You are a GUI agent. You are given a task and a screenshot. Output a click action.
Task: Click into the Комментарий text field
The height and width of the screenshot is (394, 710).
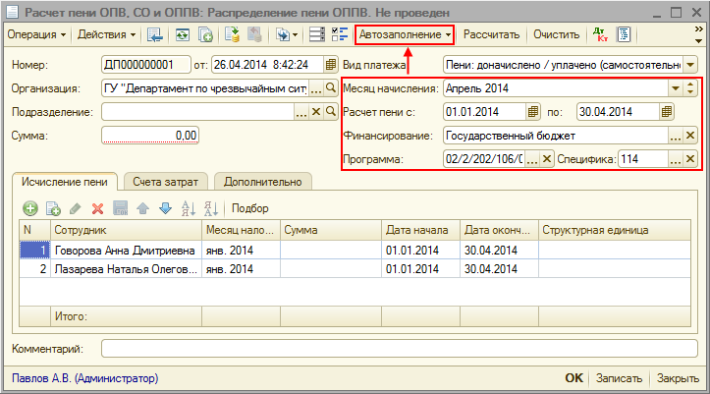click(399, 348)
